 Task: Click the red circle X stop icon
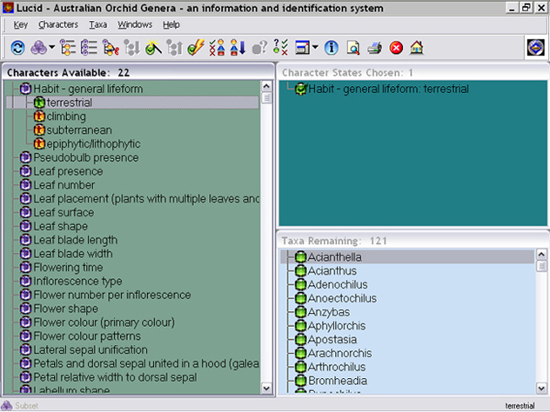396,48
